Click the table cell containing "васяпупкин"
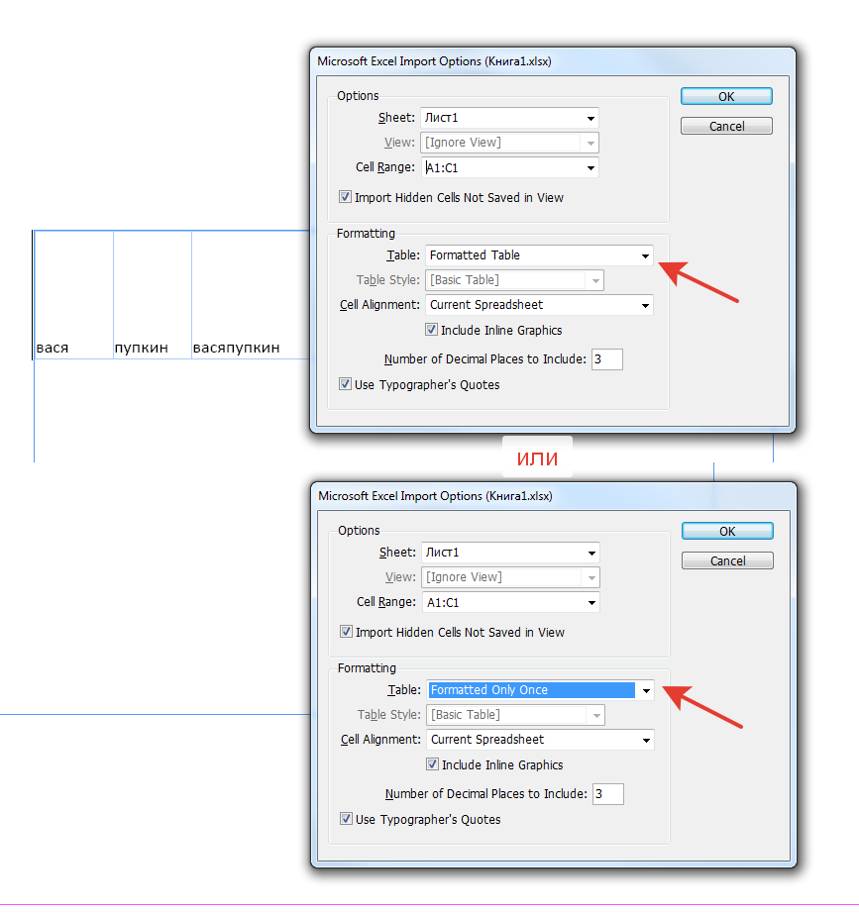Screen dimensions: 859x913 (251, 295)
